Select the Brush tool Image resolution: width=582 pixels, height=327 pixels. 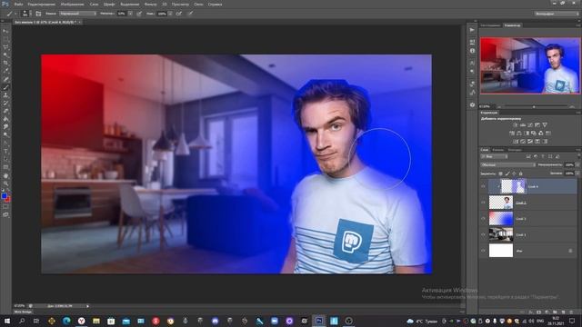coord(5,87)
